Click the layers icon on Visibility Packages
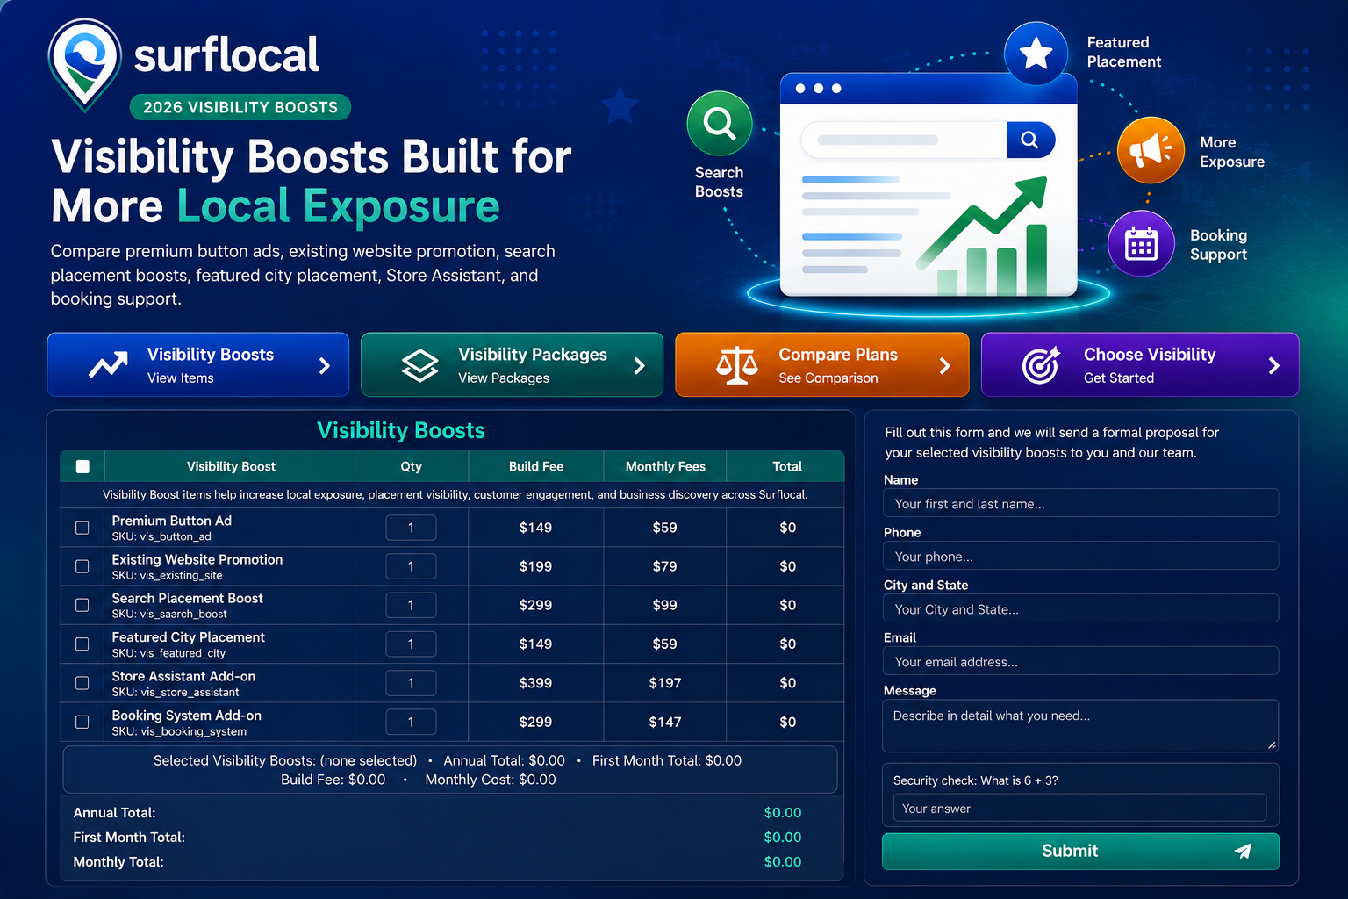The height and width of the screenshot is (899, 1348). click(x=419, y=365)
